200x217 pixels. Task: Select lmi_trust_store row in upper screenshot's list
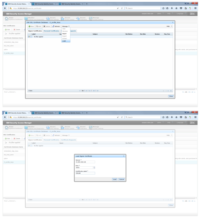[x=14, y=46]
